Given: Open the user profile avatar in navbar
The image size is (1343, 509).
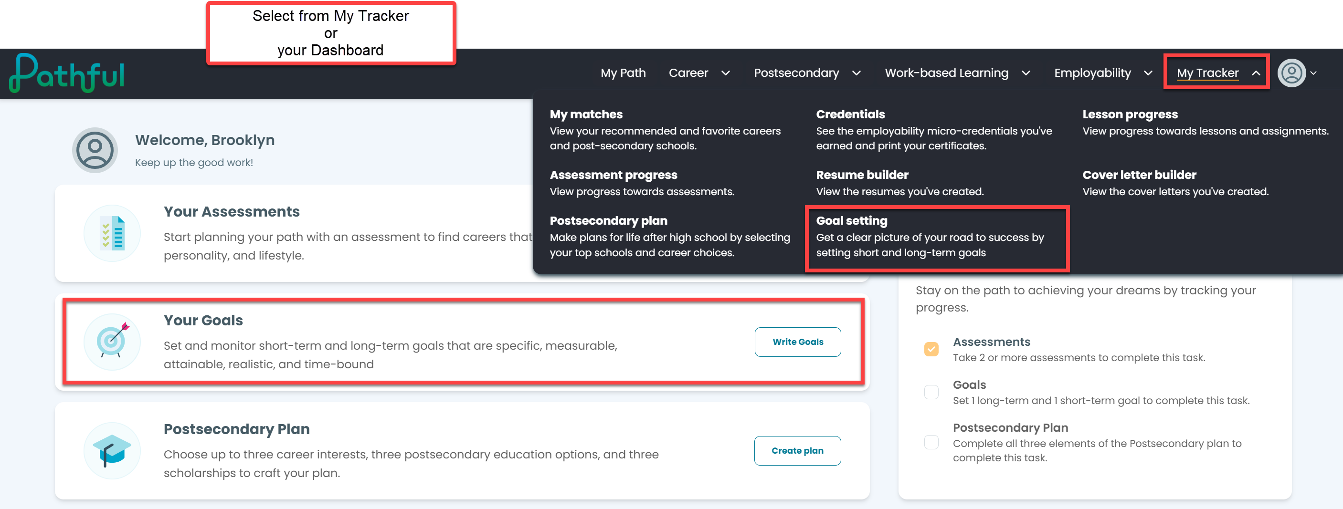Looking at the screenshot, I should [x=1291, y=73].
